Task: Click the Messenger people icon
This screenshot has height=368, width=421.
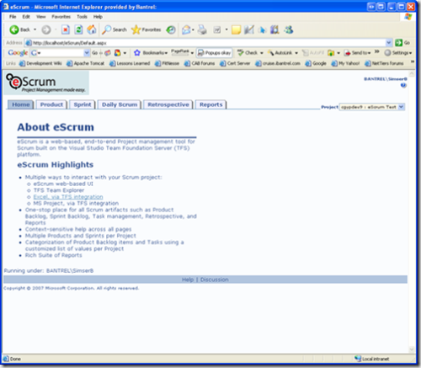Action: (288, 29)
